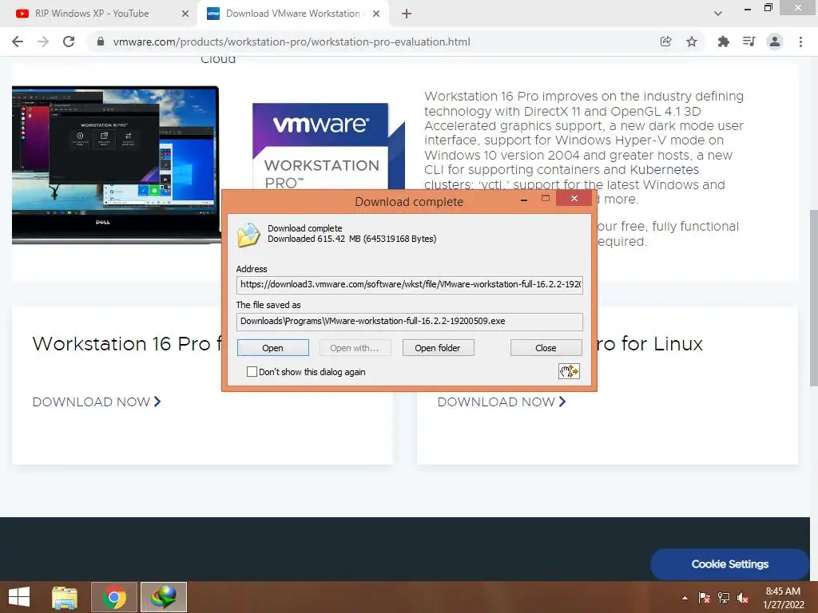The image size is (818, 613).
Task: Open the downloaded VMware file
Action: (273, 348)
